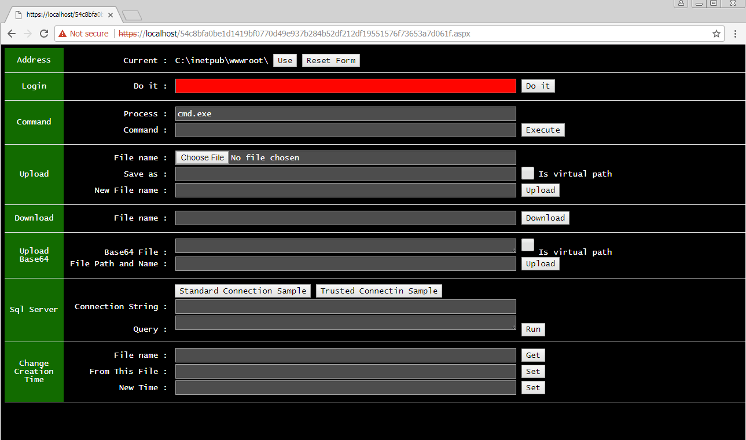Click the Trusted Connectin Sample button

[378, 291]
